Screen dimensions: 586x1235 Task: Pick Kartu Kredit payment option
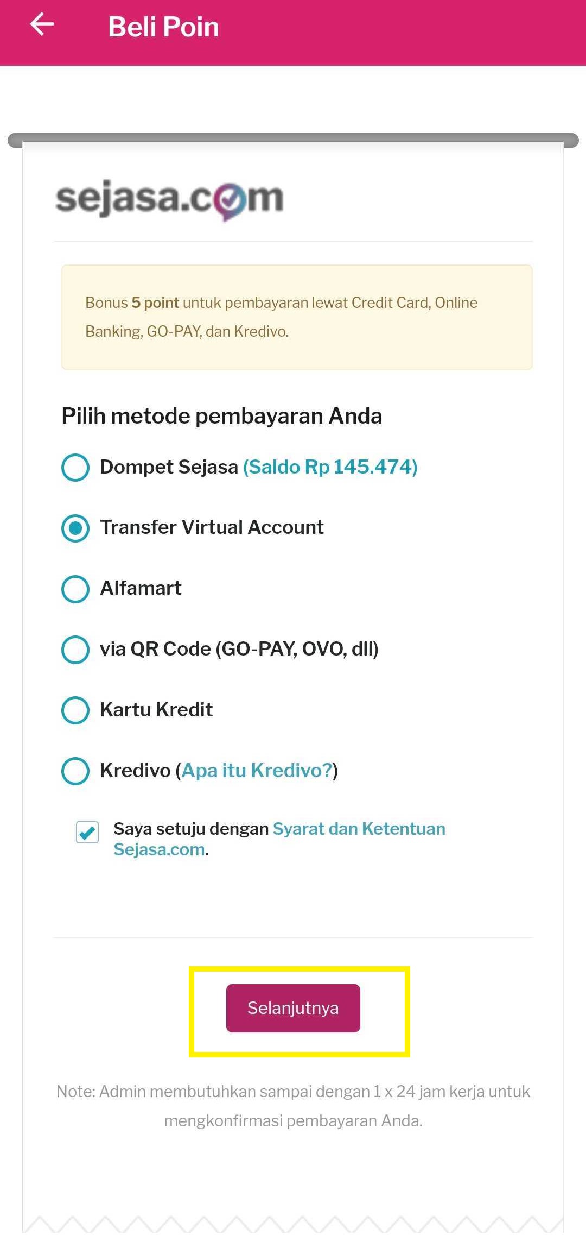76,711
